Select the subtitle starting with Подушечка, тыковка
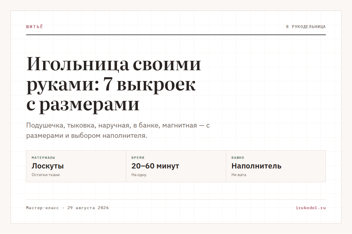 point(118,130)
